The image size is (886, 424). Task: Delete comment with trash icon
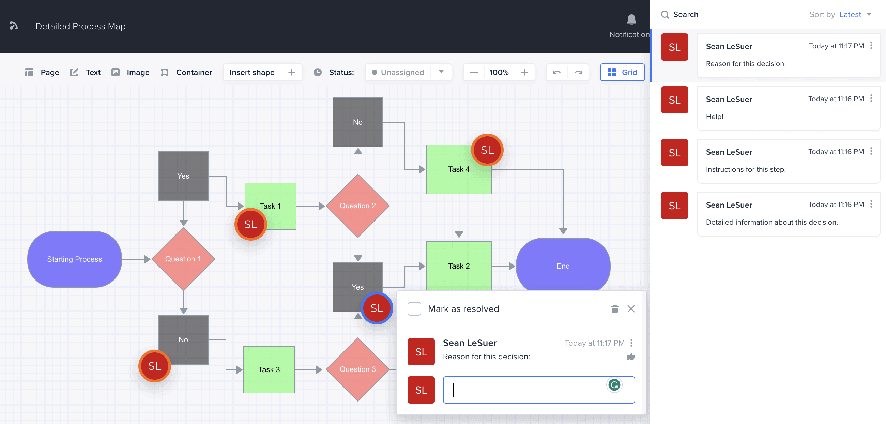pyautogui.click(x=615, y=309)
